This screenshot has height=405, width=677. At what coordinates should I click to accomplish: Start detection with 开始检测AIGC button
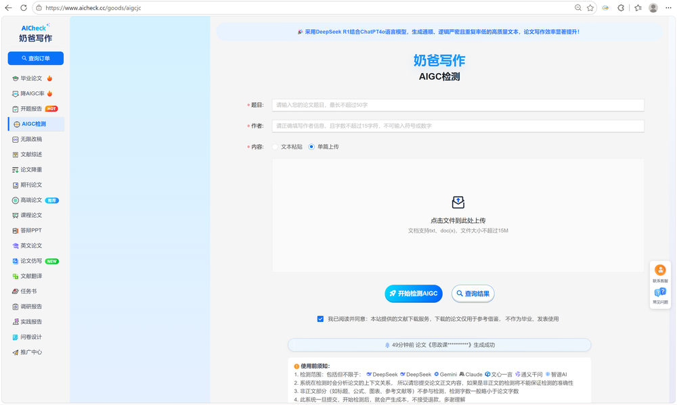click(x=414, y=293)
